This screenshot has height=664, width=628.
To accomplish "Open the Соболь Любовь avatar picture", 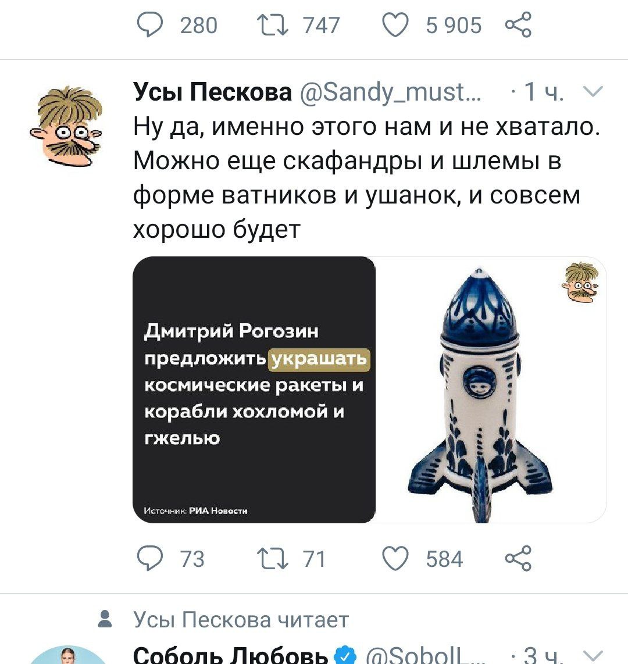I will coord(66,655).
